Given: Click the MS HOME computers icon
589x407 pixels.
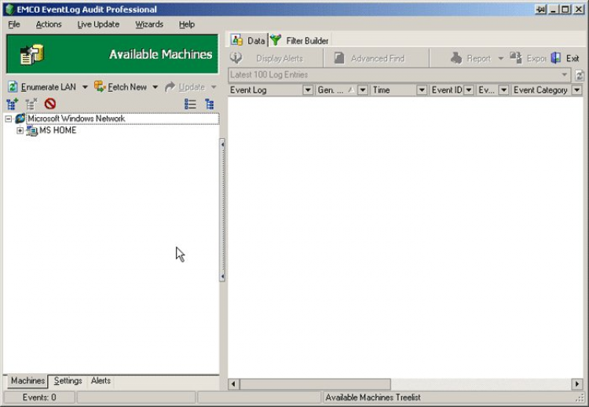Looking at the screenshot, I should (31, 130).
